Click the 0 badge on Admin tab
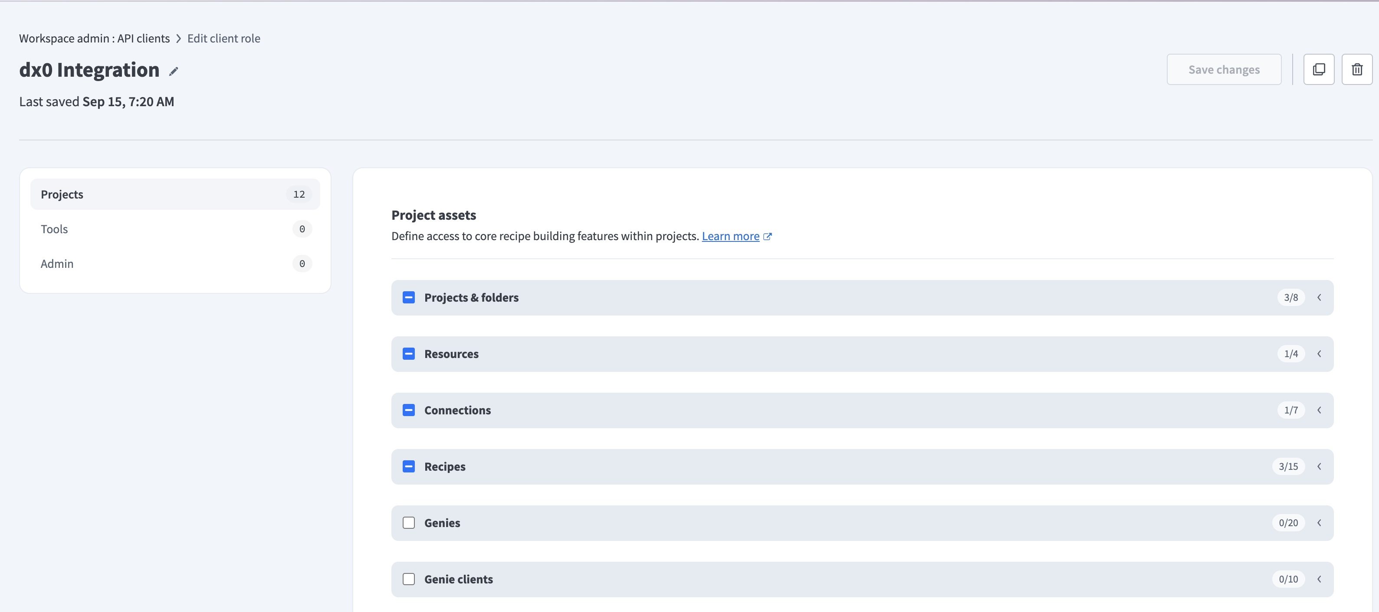The image size is (1379, 612). (x=302, y=264)
